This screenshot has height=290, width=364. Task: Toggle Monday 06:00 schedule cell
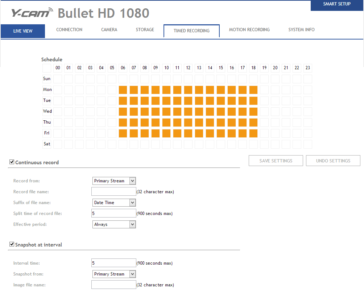point(123,90)
